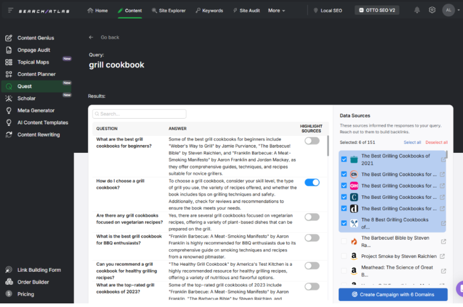Check Meathead: The Science of Great B...
The height and width of the screenshot is (307, 463).
point(344,271)
